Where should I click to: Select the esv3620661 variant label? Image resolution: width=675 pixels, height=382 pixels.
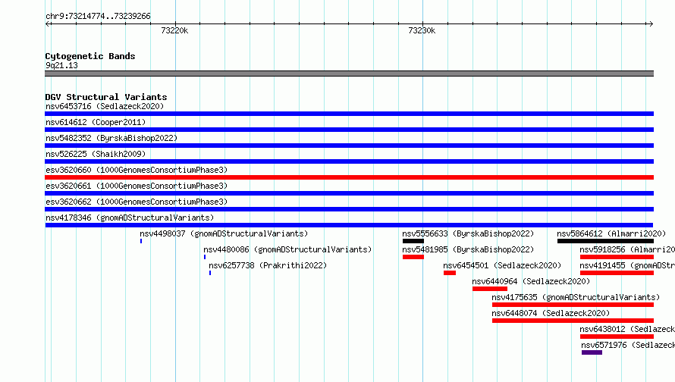tap(137, 186)
